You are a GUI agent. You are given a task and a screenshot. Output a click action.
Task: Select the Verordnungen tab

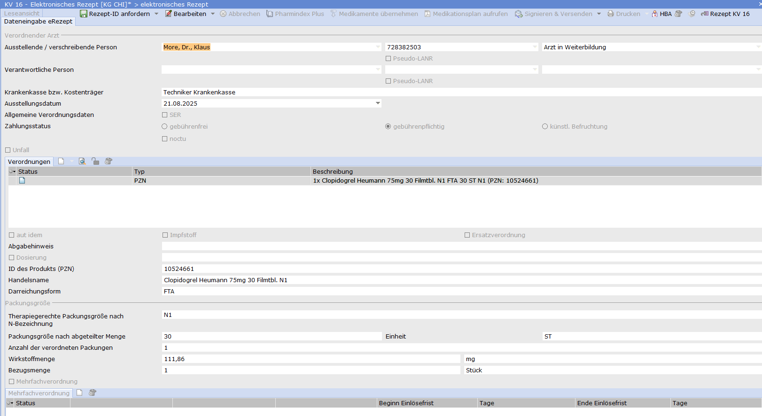(29, 162)
